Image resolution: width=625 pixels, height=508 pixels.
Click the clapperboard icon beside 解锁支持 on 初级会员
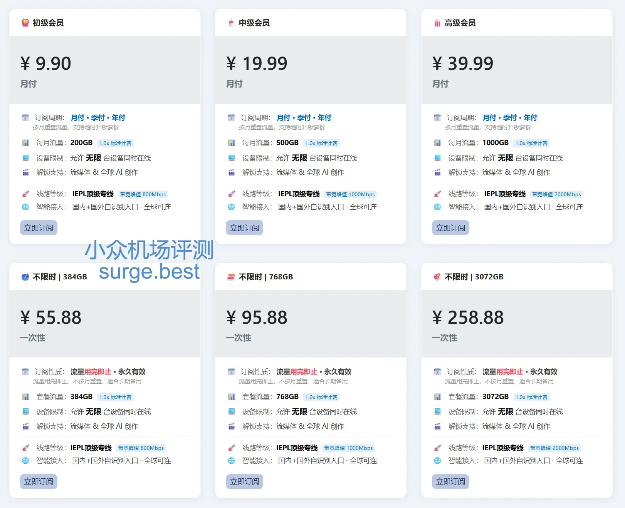(x=25, y=172)
